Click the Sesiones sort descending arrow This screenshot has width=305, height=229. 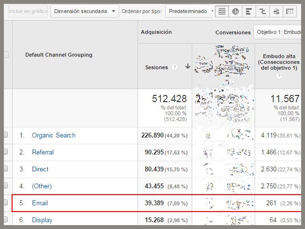click(x=187, y=67)
